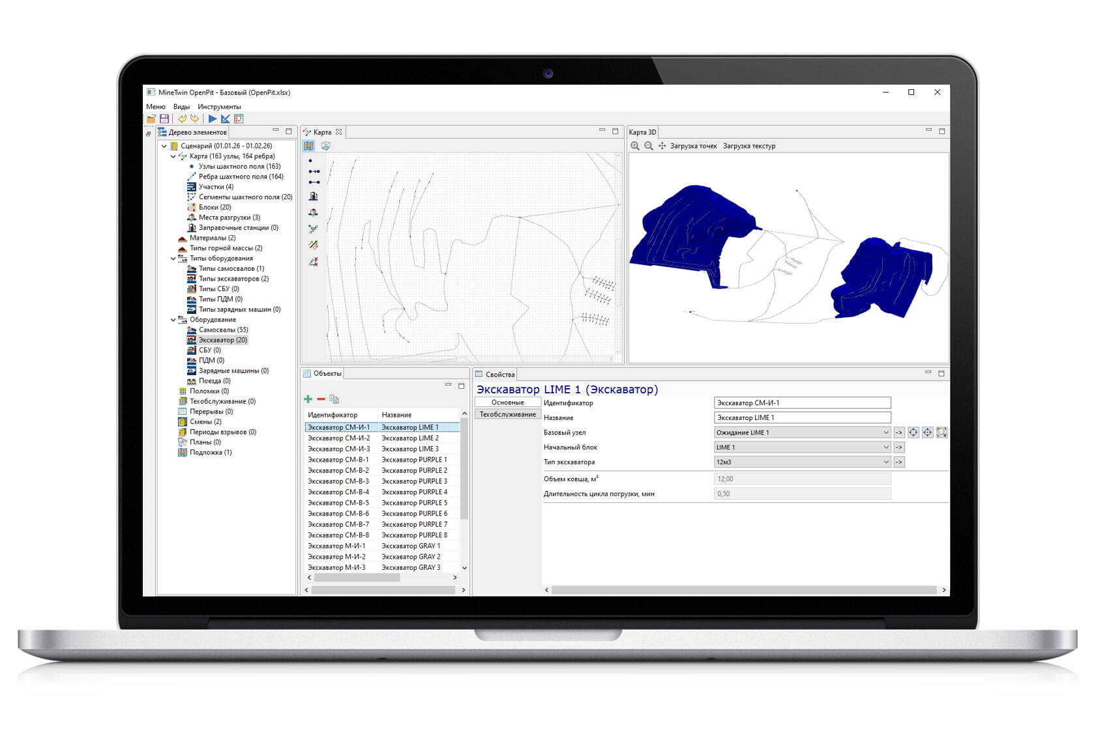Viewport: 1096px width, 730px height.
Task: Toggle the 3D cube view button in Карта
Action: click(325, 146)
